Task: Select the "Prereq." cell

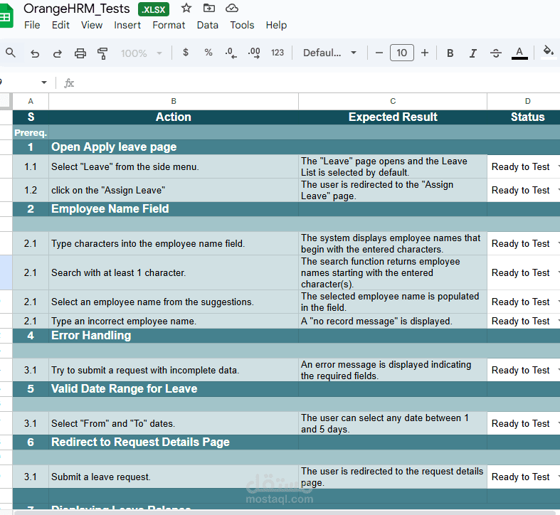Action: click(31, 132)
